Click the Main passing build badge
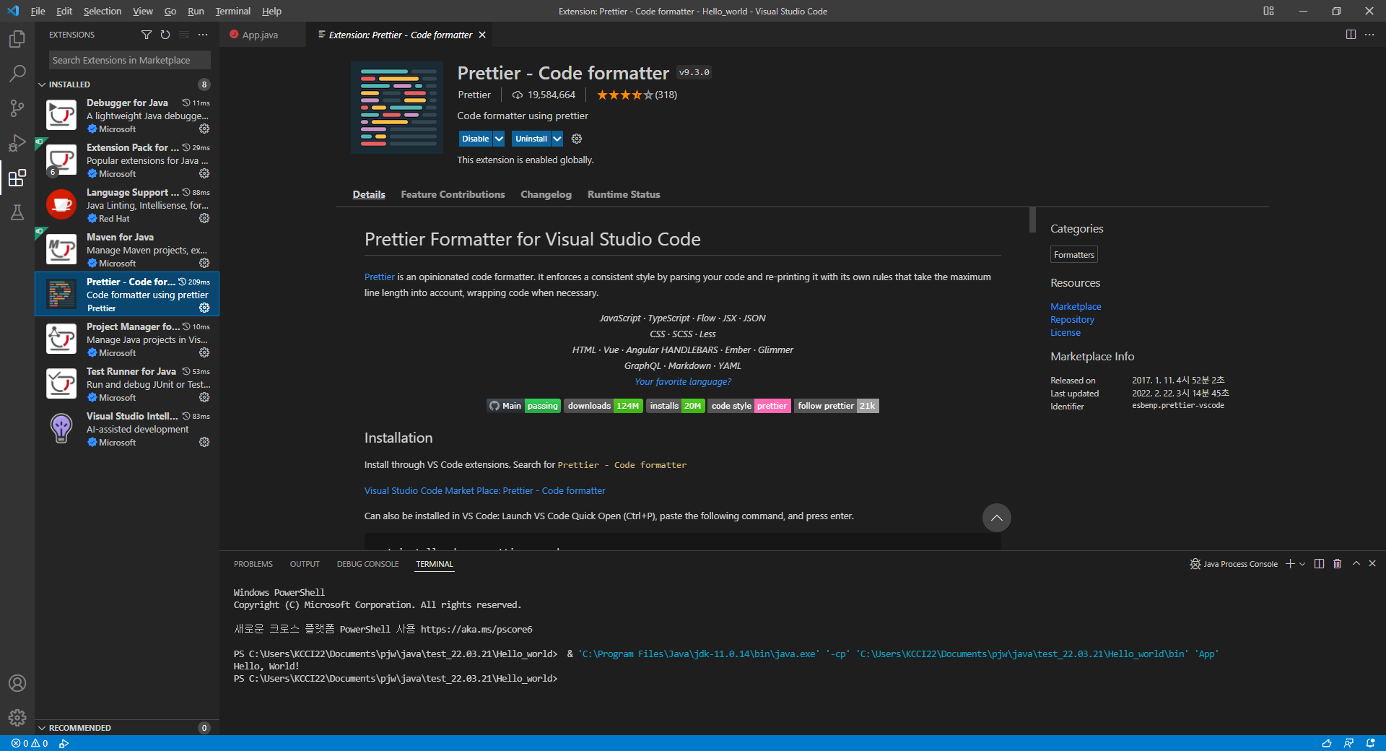 tap(524, 406)
